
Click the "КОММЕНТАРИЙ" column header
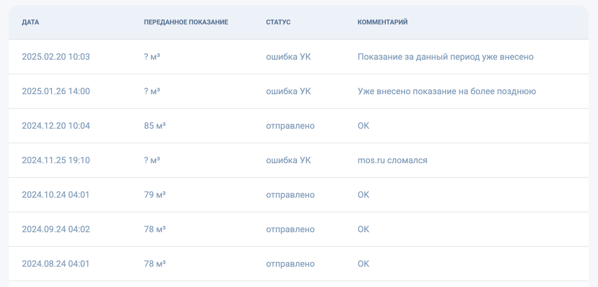382,22
